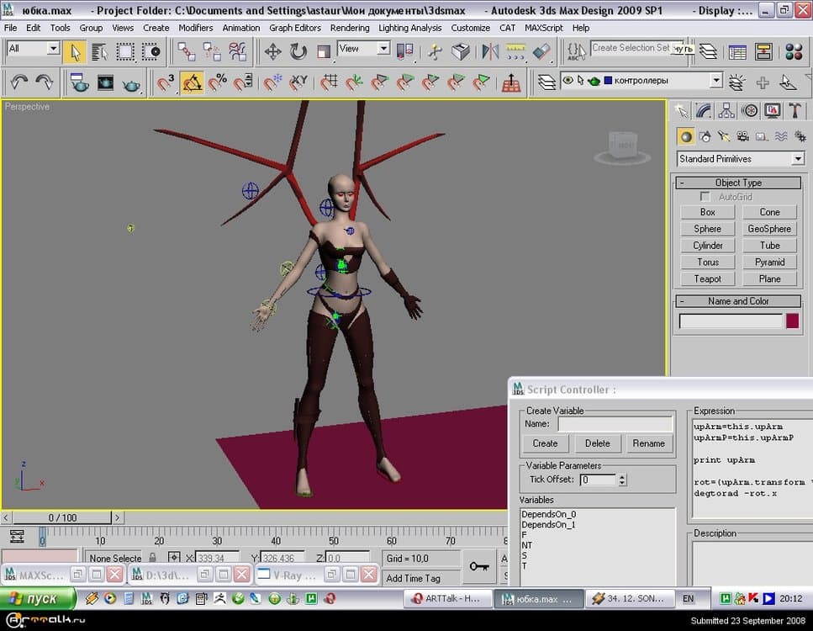Click the Redo arrow icon
The height and width of the screenshot is (631, 813).
click(45, 82)
